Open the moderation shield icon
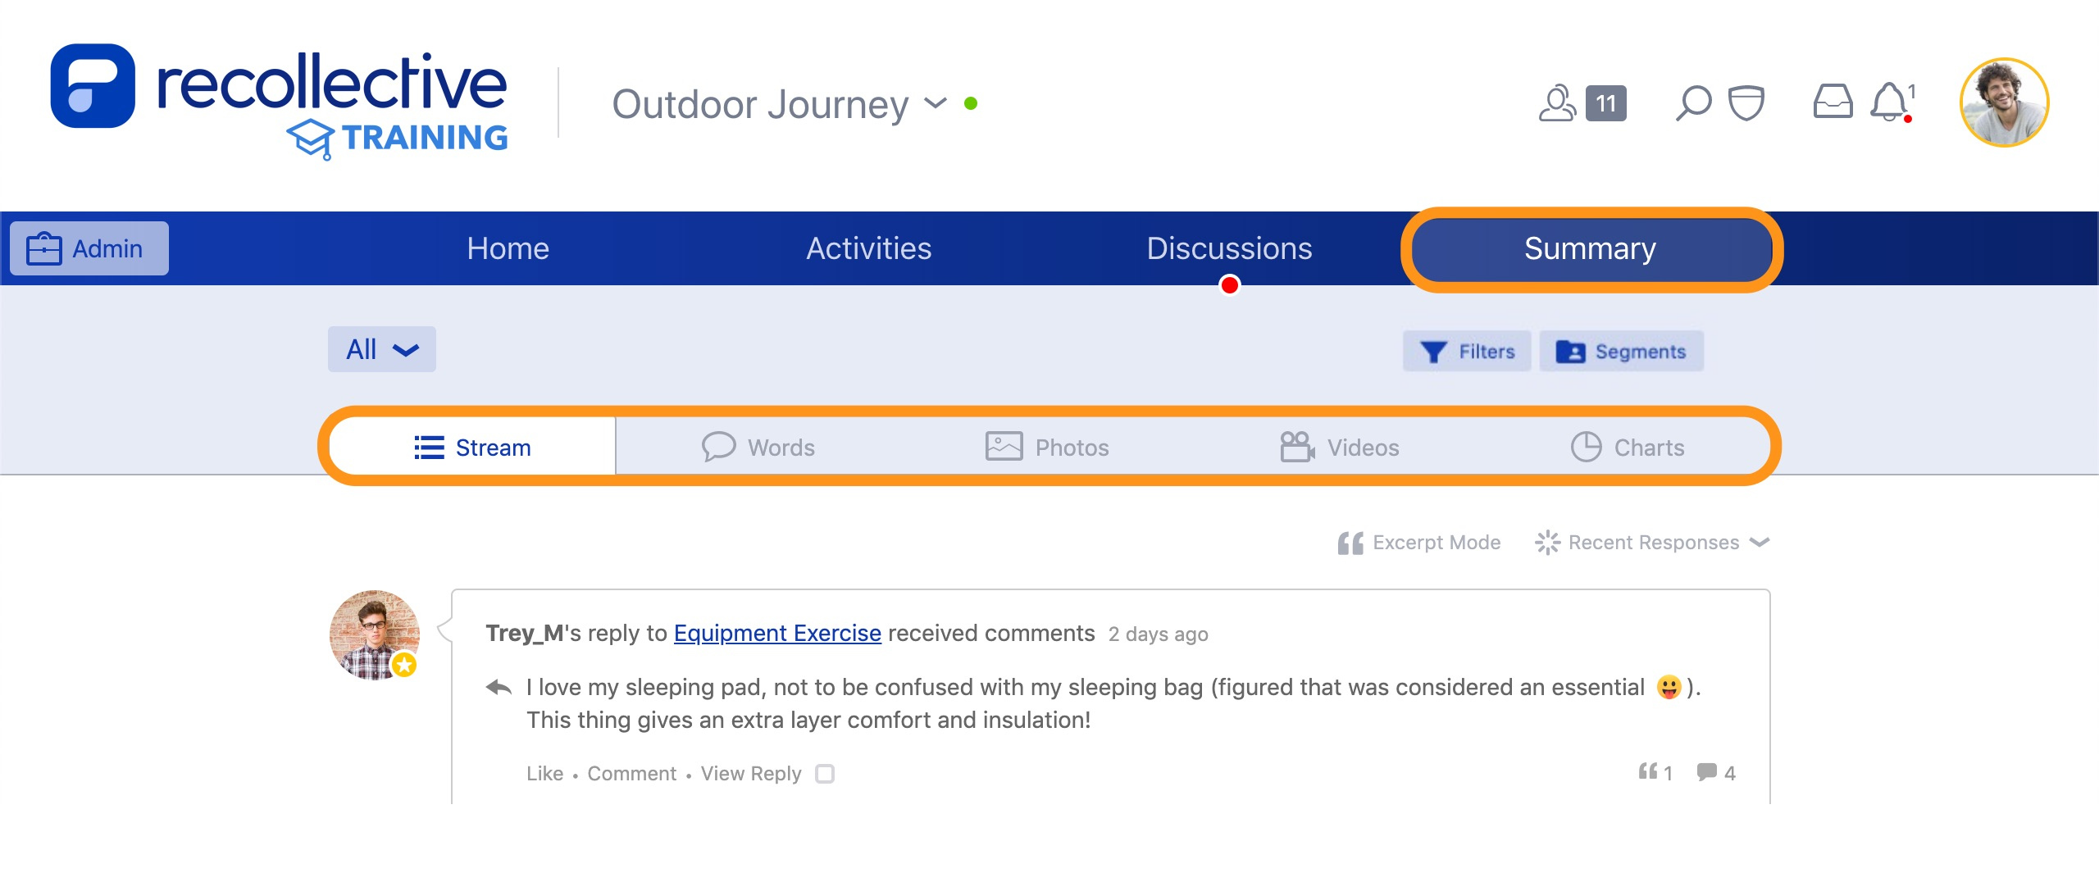The height and width of the screenshot is (882, 2099). (x=1746, y=102)
